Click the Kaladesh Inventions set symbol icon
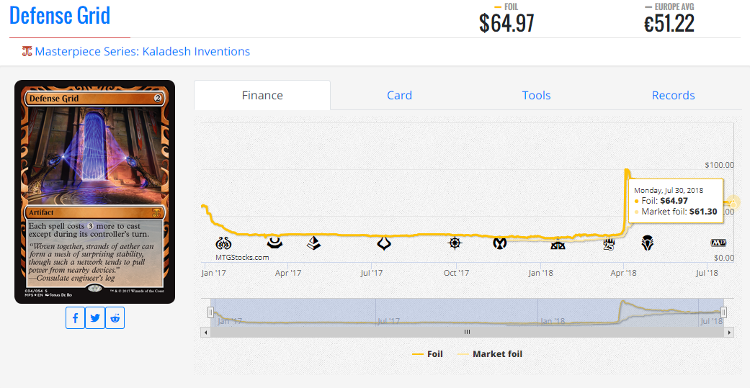 click(27, 52)
